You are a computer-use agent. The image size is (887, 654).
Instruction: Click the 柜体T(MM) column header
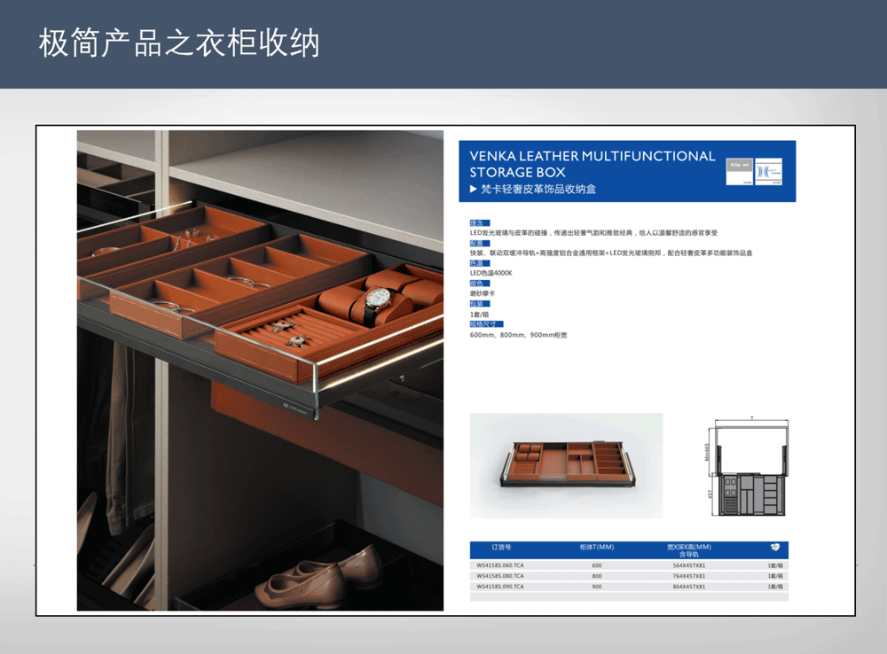click(x=596, y=547)
